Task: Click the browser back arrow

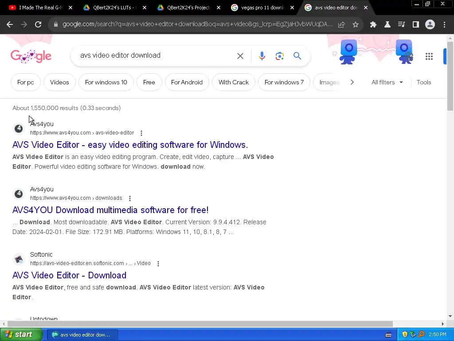Action: tap(10, 24)
